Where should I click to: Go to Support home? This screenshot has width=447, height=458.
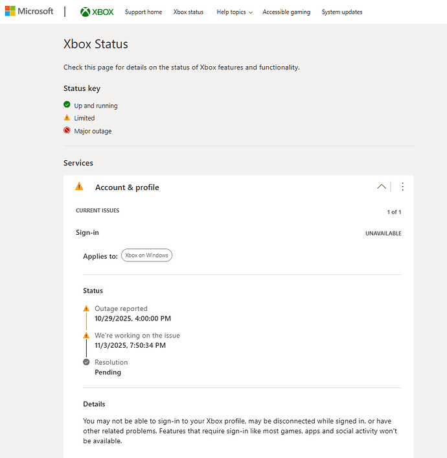pos(143,12)
